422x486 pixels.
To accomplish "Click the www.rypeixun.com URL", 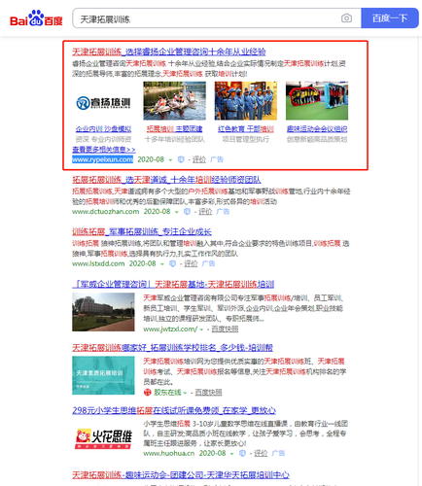I will [x=102, y=159].
